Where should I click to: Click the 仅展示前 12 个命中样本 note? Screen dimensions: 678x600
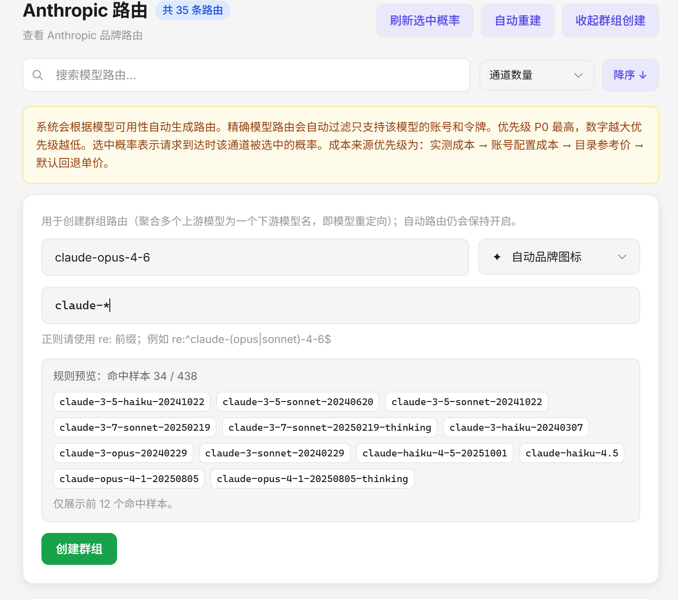113,504
